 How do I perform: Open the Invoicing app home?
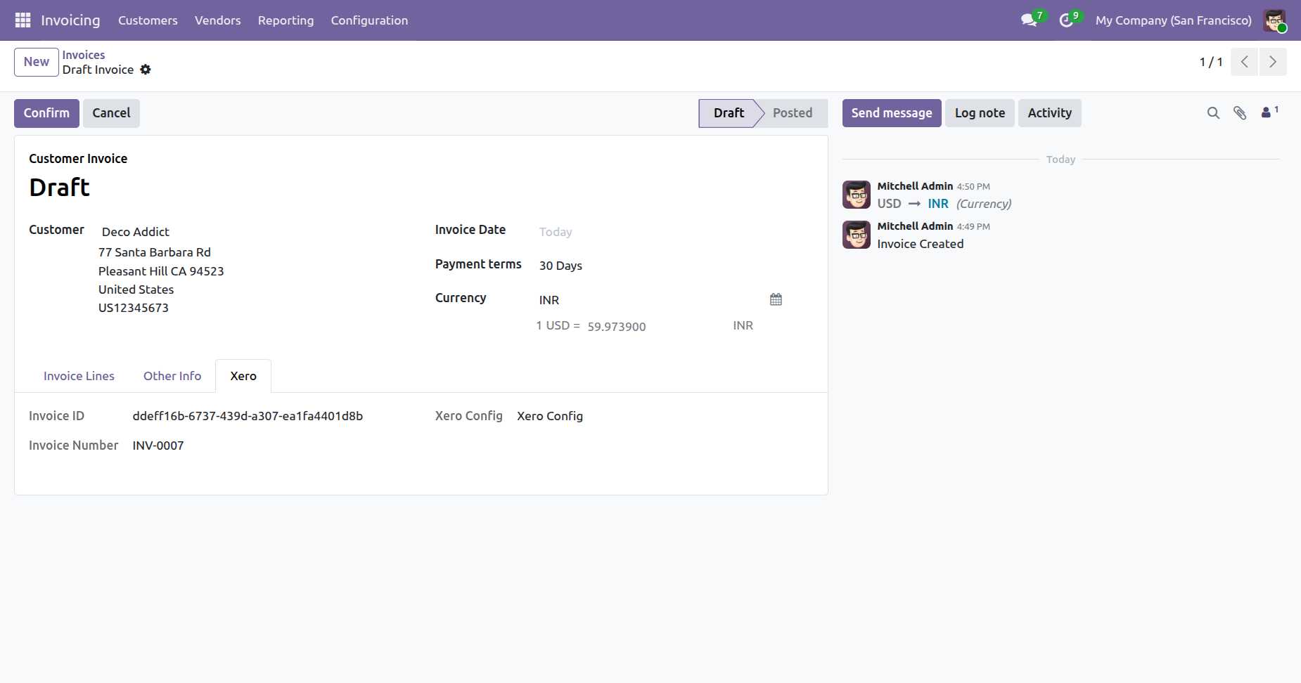pos(70,20)
